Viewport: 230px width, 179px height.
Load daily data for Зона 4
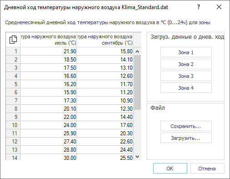coord(186,88)
